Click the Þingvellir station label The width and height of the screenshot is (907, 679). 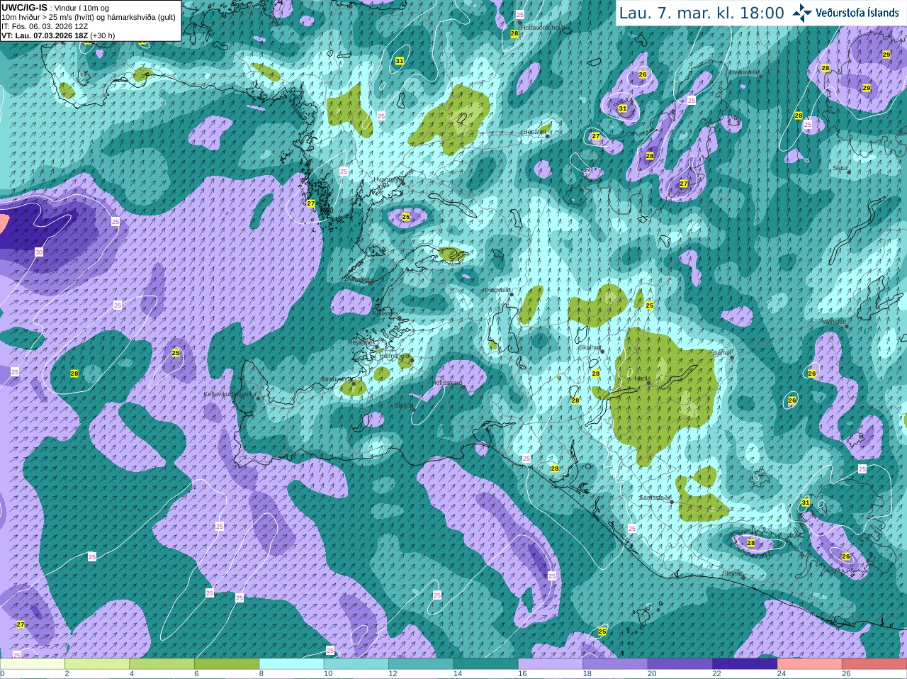click(x=497, y=290)
